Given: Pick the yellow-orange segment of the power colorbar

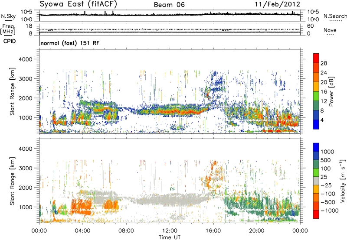Looking at the screenshot, I should click(316, 87).
